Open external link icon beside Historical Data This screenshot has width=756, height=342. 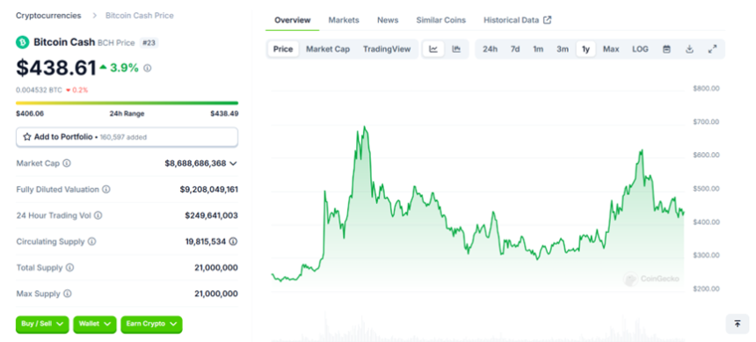point(548,20)
